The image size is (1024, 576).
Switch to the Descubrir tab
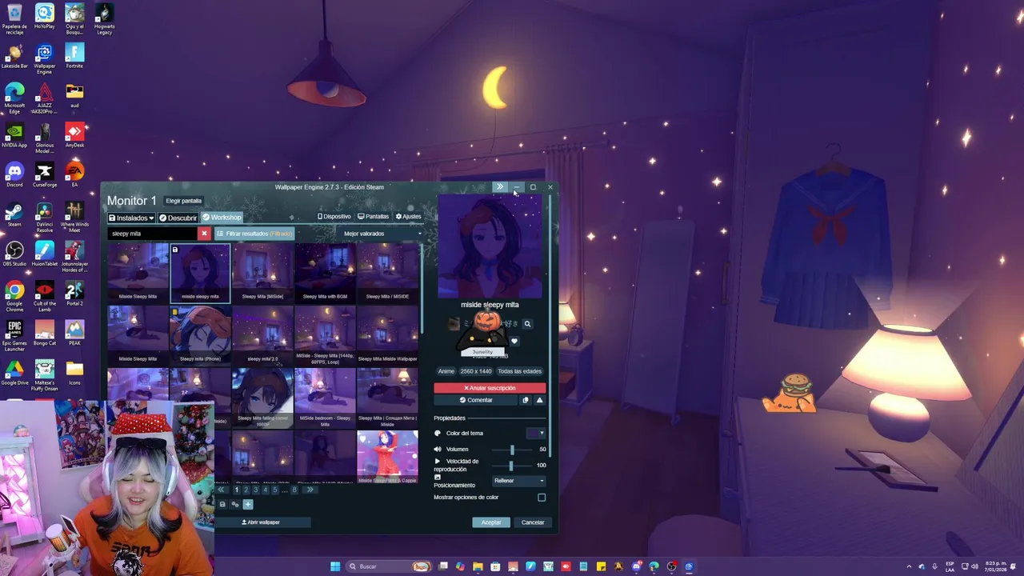pyautogui.click(x=178, y=218)
